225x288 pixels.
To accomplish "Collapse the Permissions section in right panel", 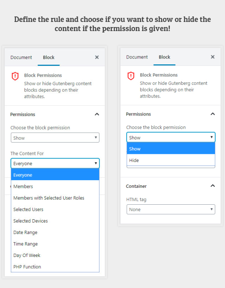I will [x=213, y=114].
